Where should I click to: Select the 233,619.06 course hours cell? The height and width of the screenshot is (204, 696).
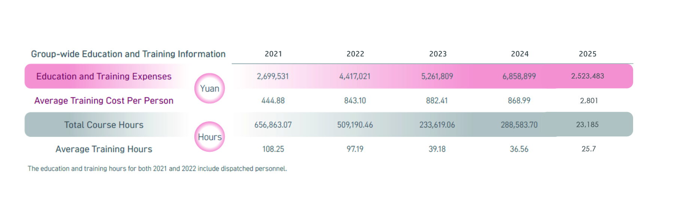click(x=437, y=125)
